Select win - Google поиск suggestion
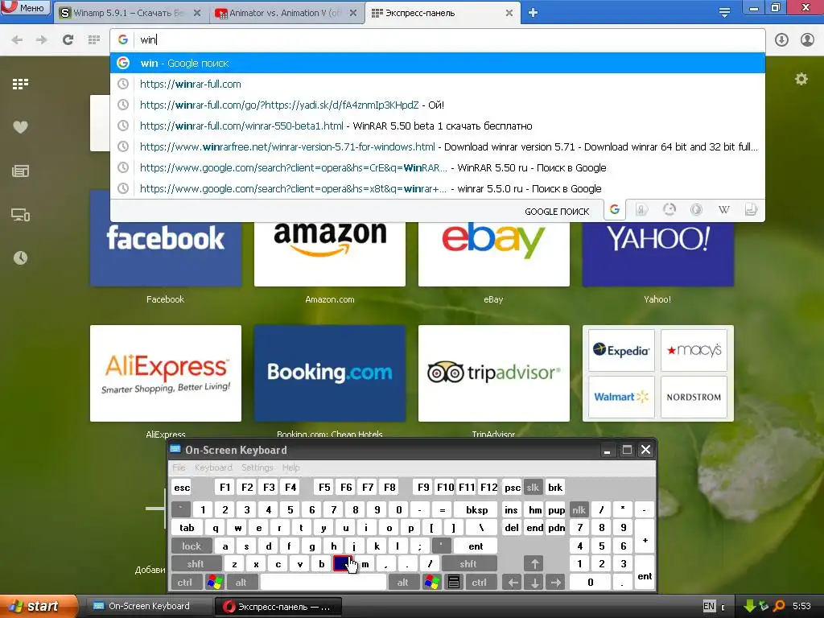824x618 pixels. pos(437,63)
